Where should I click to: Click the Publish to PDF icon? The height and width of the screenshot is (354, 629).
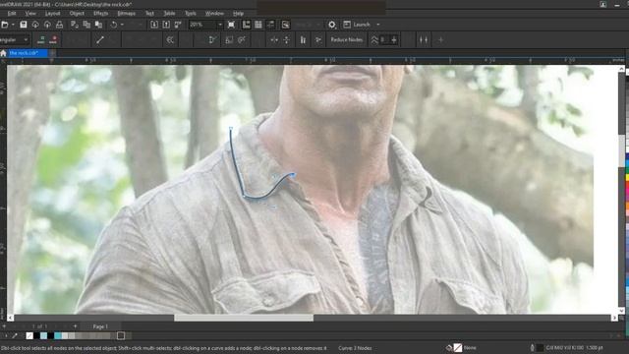178,25
